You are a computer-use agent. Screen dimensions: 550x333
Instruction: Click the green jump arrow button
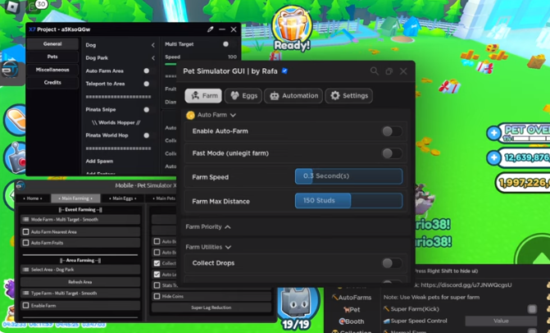point(535,253)
